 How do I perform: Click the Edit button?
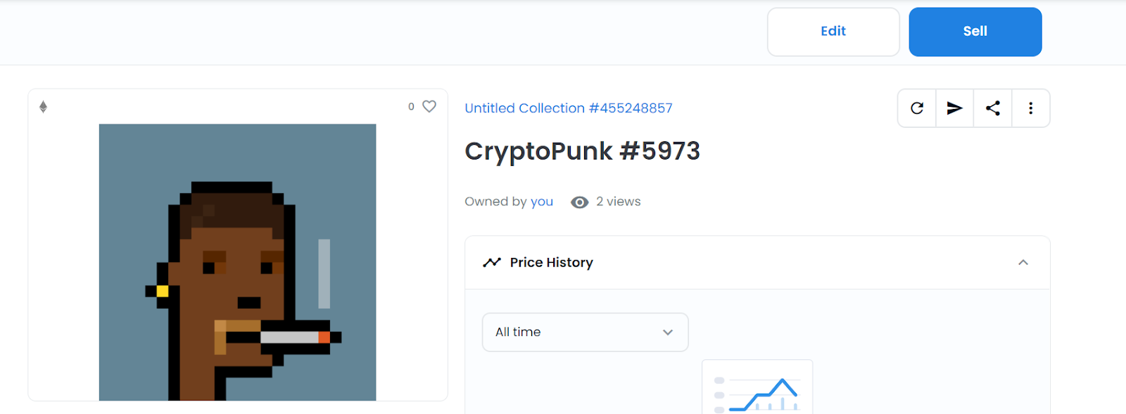833,32
